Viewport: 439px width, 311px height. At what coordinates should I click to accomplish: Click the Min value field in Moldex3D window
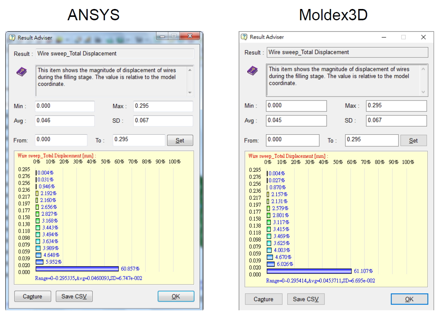click(x=296, y=106)
